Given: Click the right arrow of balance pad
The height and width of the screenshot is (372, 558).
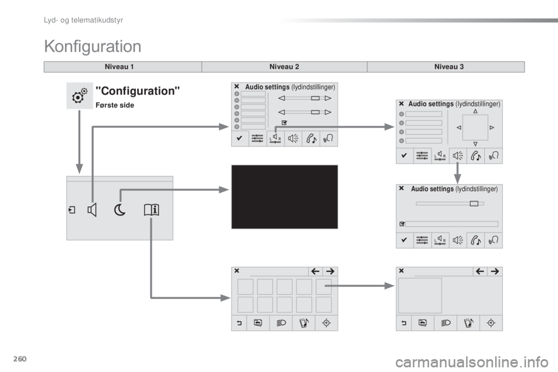Looking at the screenshot, I should point(492,127).
